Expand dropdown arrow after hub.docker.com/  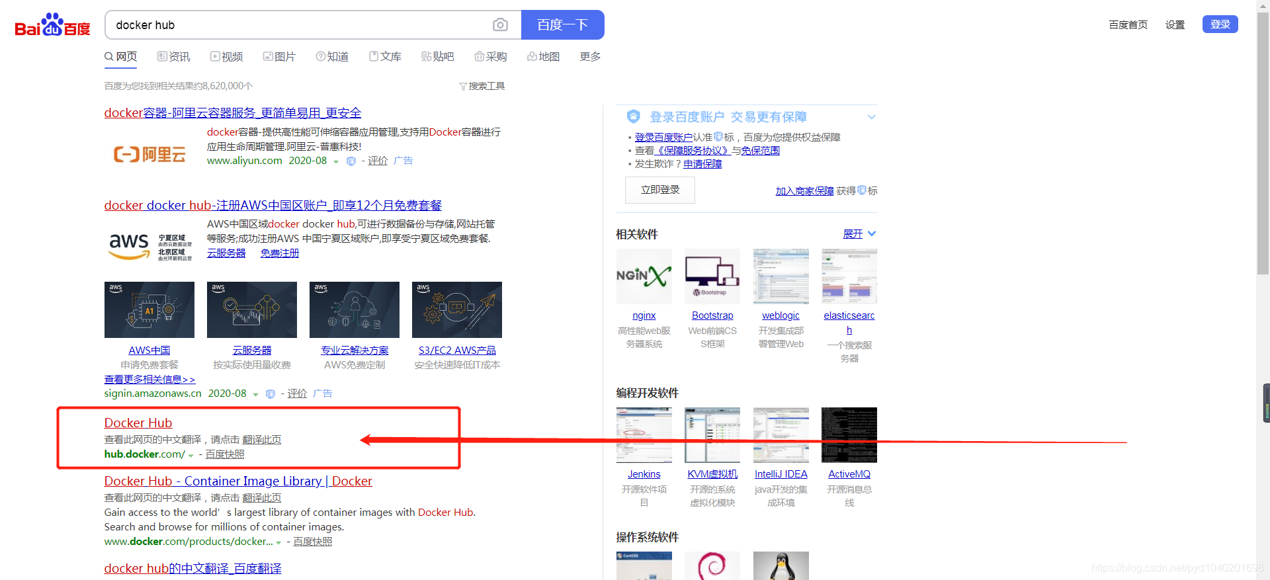pyautogui.click(x=190, y=455)
